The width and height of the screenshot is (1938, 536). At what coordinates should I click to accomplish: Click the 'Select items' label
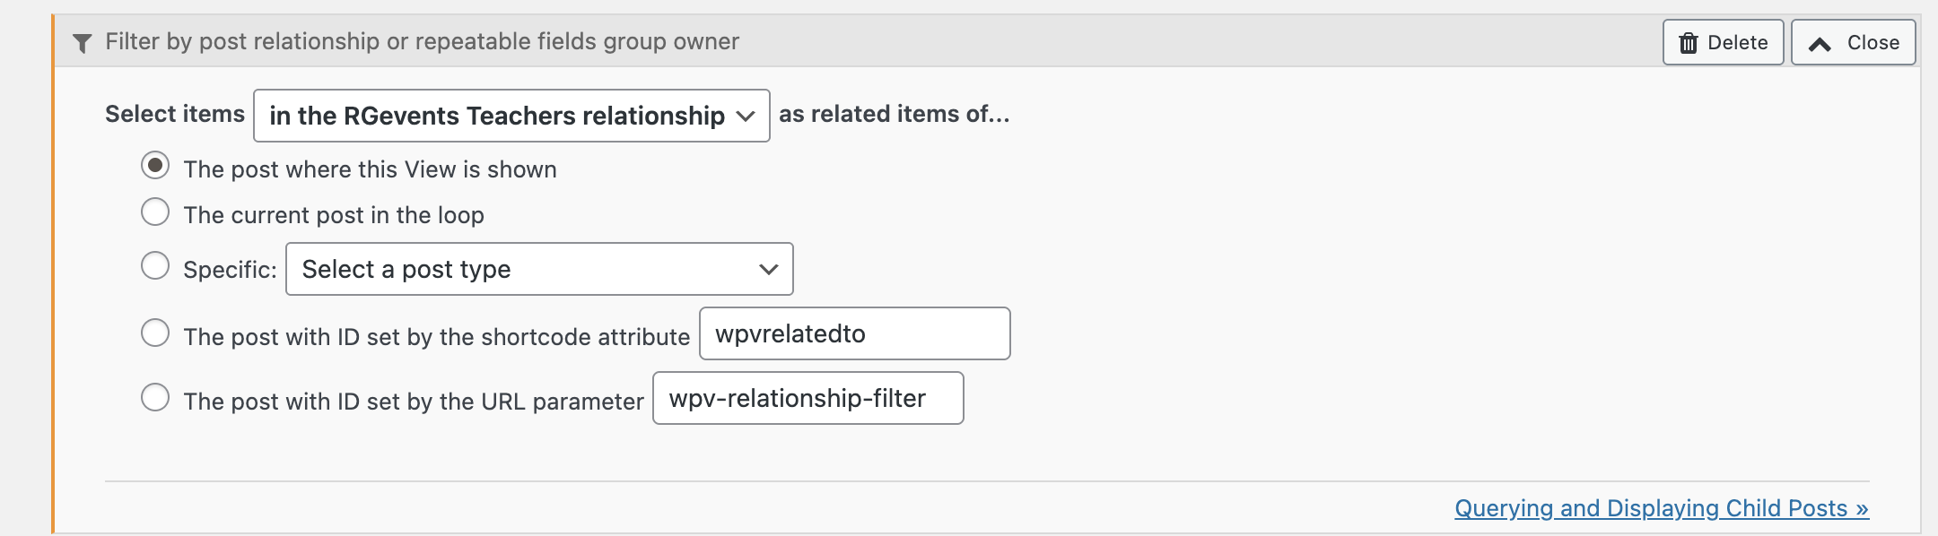click(175, 115)
